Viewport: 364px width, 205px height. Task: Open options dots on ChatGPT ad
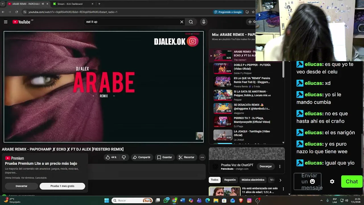pyautogui.click(x=280, y=166)
